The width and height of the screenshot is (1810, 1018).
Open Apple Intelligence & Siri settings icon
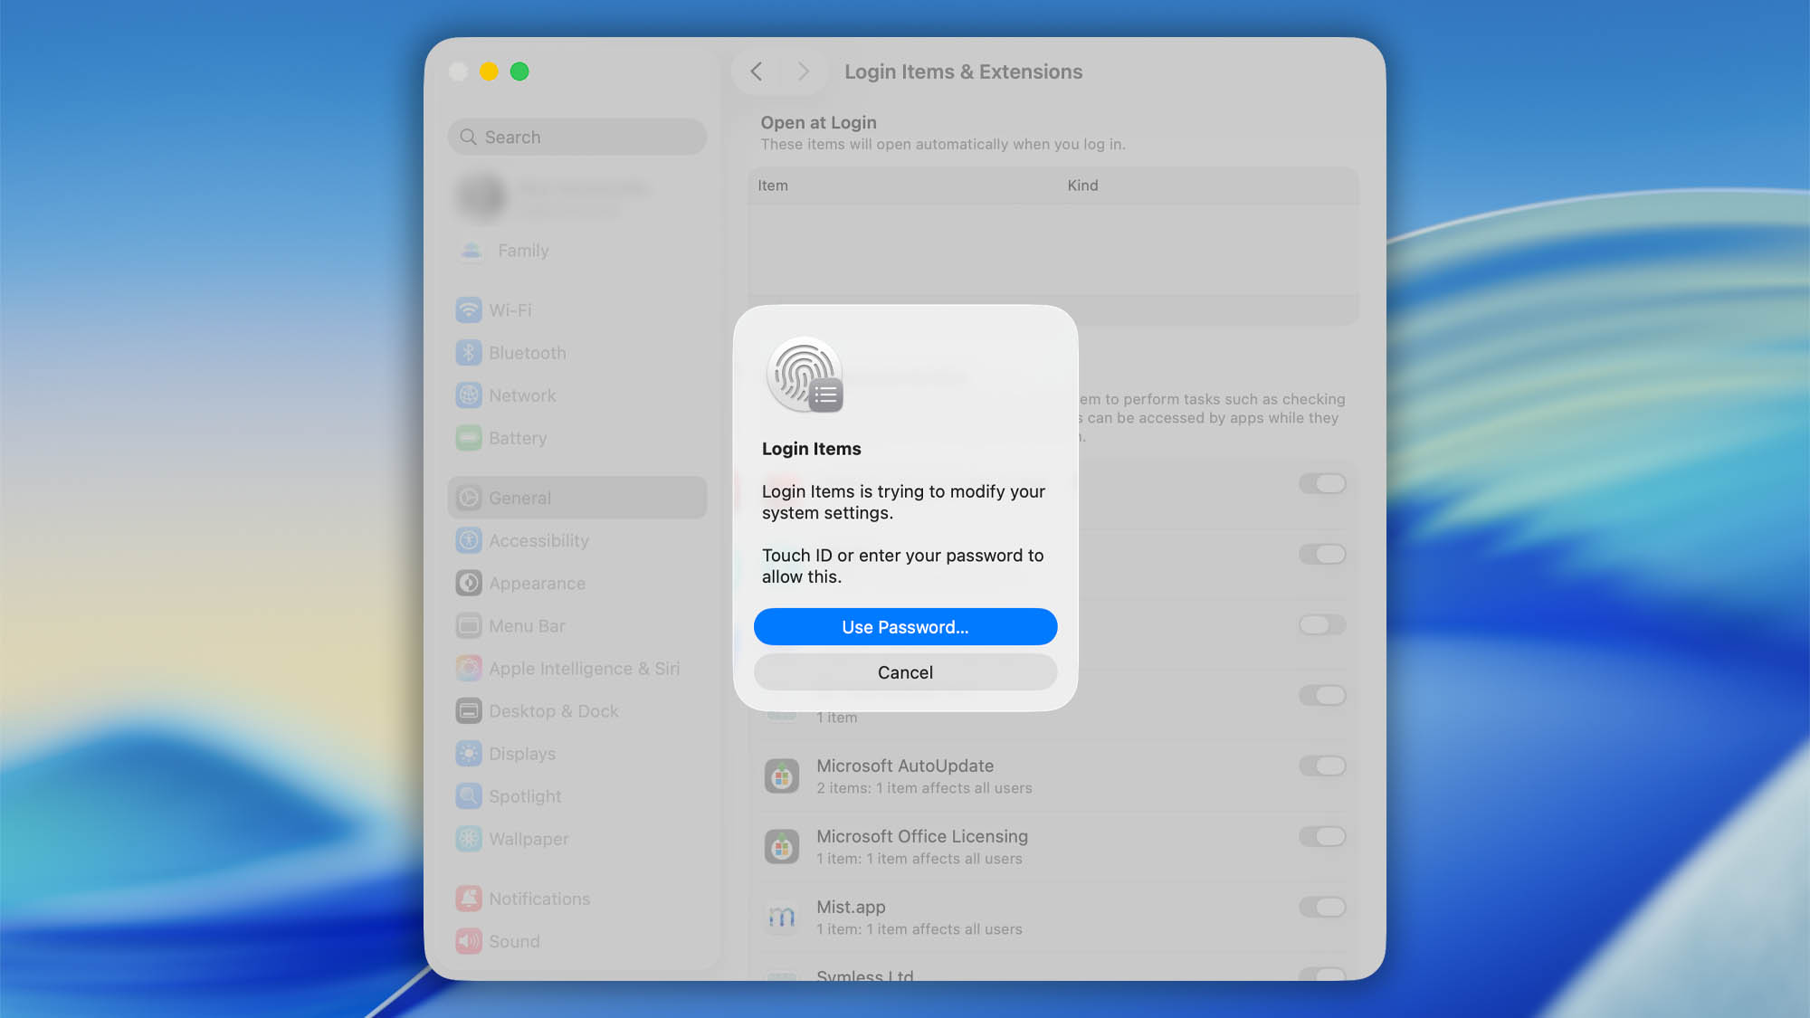point(469,668)
